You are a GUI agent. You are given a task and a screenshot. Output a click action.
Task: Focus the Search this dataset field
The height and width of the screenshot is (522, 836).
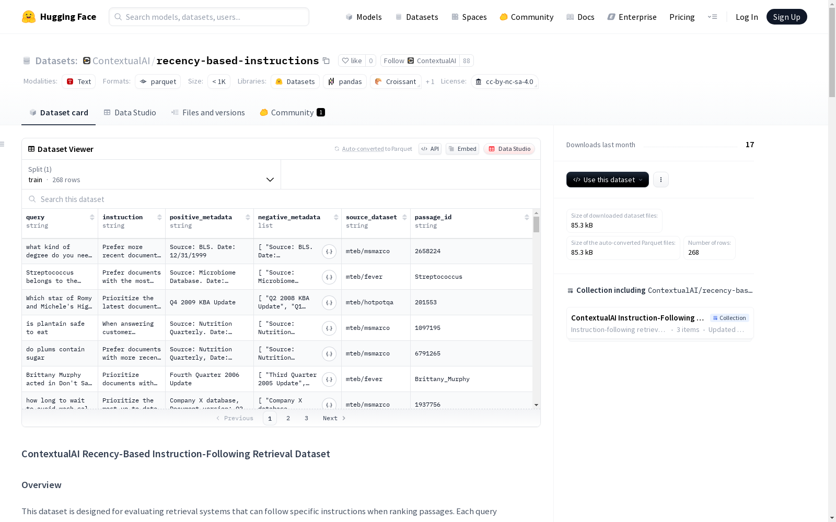(281, 199)
